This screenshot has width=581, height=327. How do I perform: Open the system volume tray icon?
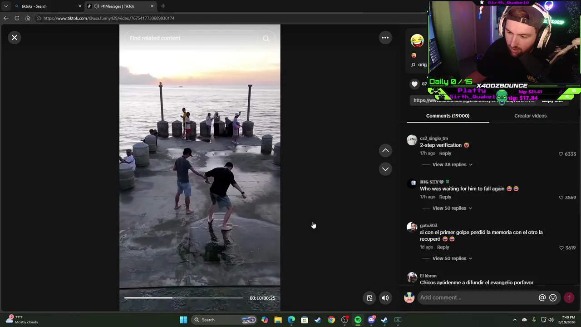551,320
